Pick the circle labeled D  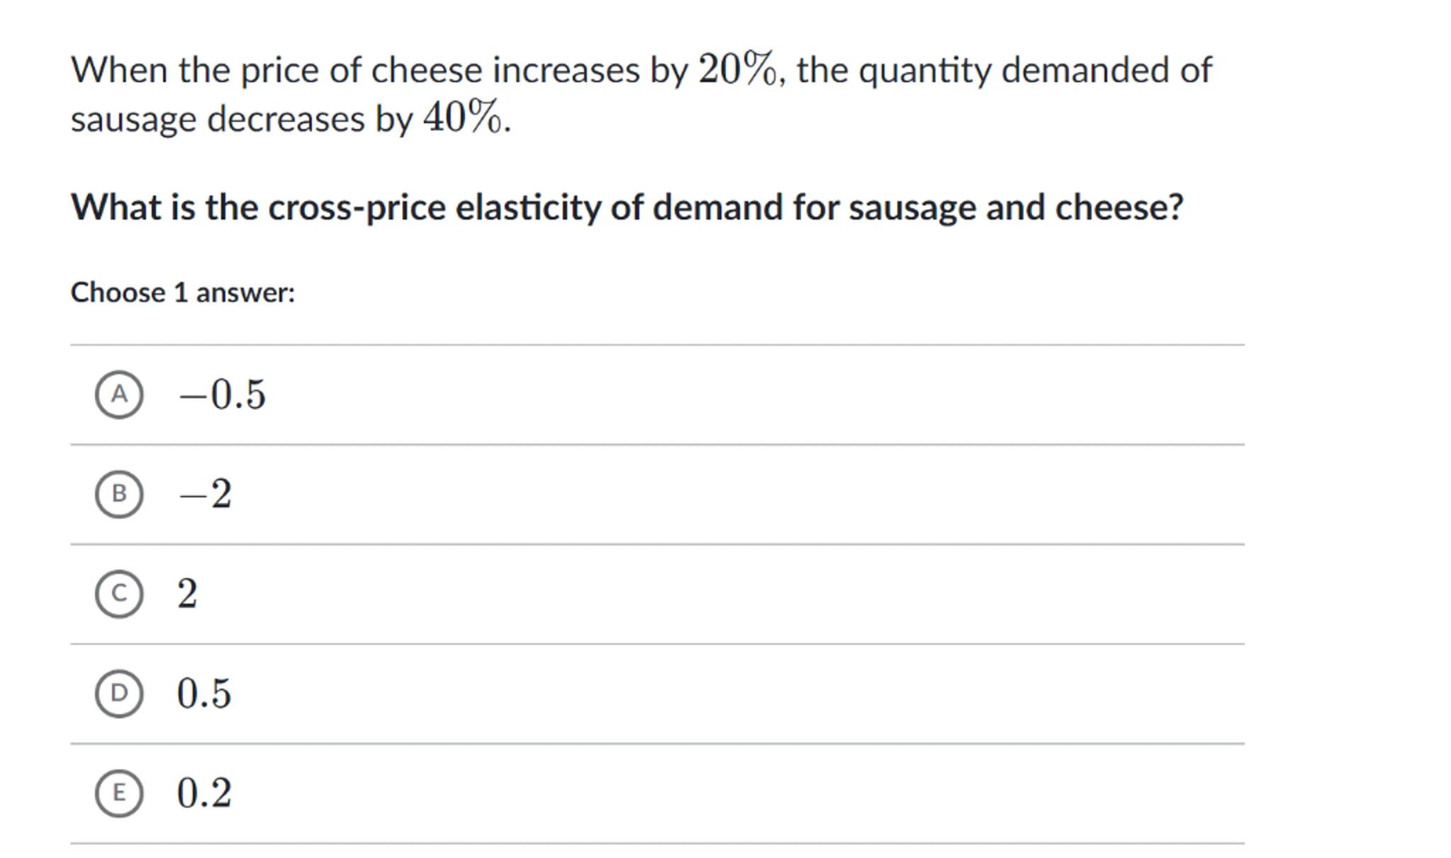pos(119,693)
